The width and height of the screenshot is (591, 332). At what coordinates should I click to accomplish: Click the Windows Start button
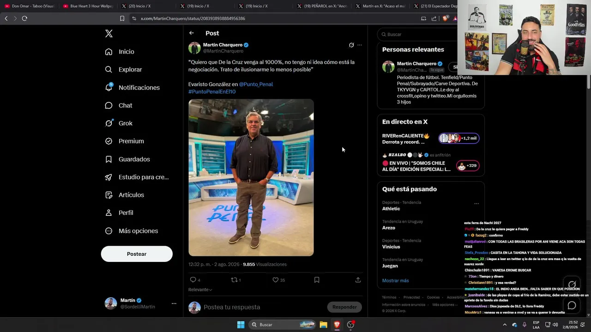241,325
